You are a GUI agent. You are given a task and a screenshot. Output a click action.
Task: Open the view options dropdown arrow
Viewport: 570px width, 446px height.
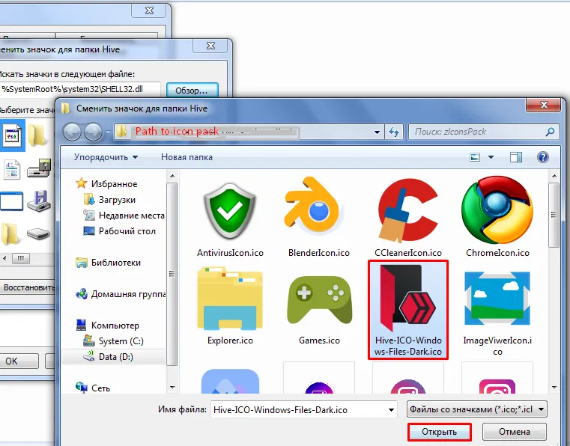pyautogui.click(x=491, y=157)
